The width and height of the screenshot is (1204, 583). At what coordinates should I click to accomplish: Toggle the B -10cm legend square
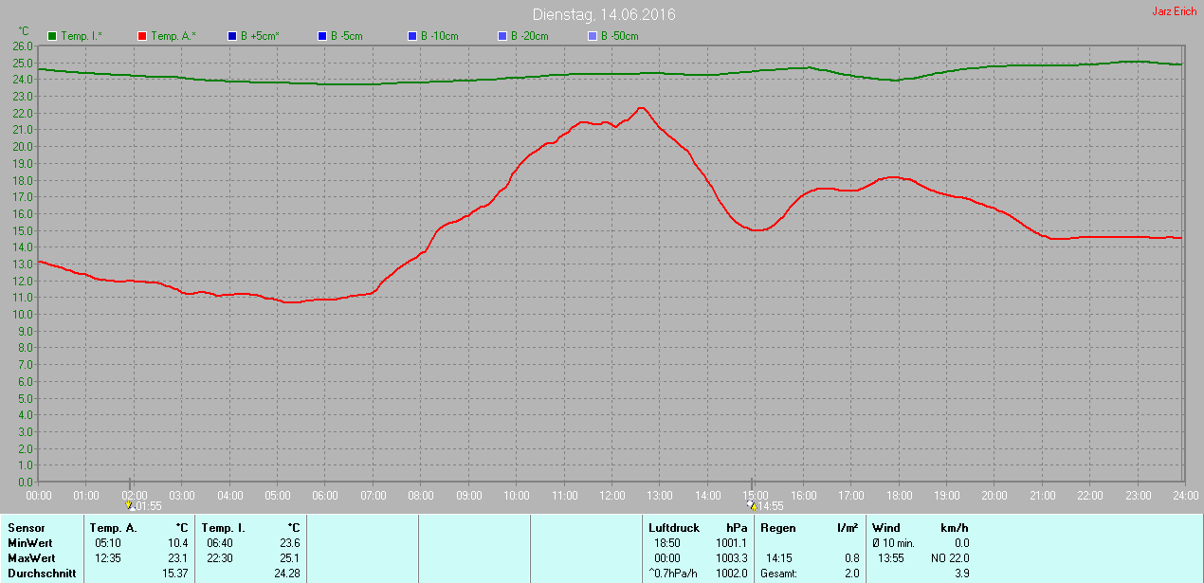pyautogui.click(x=412, y=36)
